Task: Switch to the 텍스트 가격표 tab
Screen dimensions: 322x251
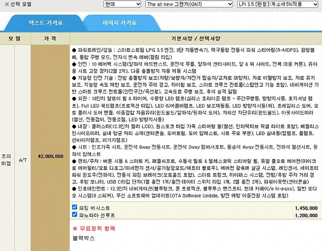Action: 46,23
